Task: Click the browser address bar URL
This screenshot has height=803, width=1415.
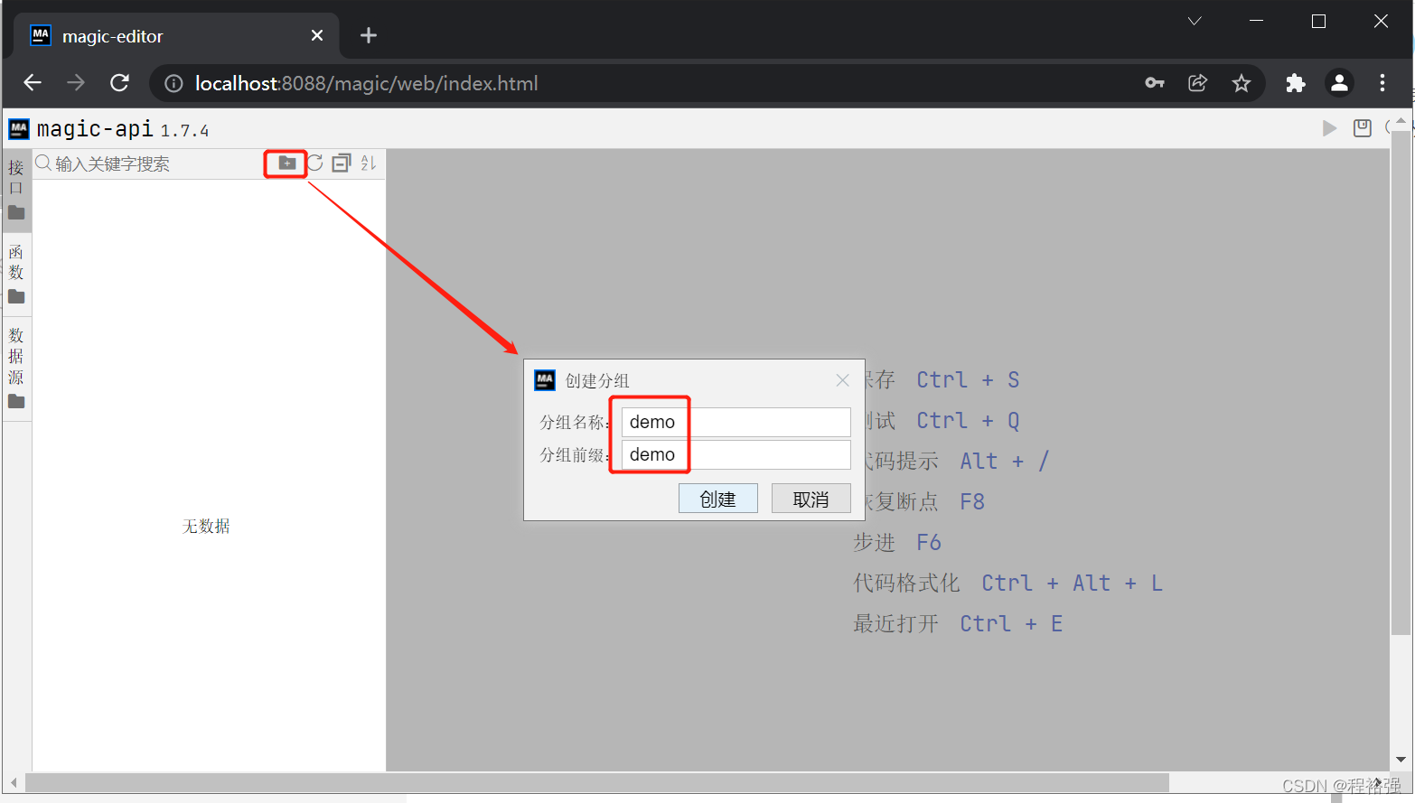Action: coord(366,83)
